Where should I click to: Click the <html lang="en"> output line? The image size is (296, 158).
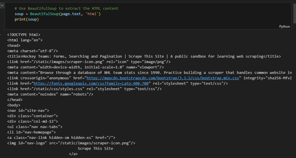point(25,40)
